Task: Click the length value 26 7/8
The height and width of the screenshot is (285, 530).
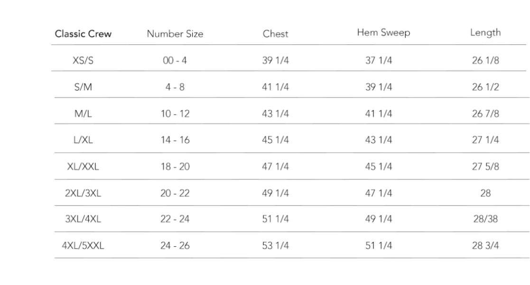Action: [485, 114]
